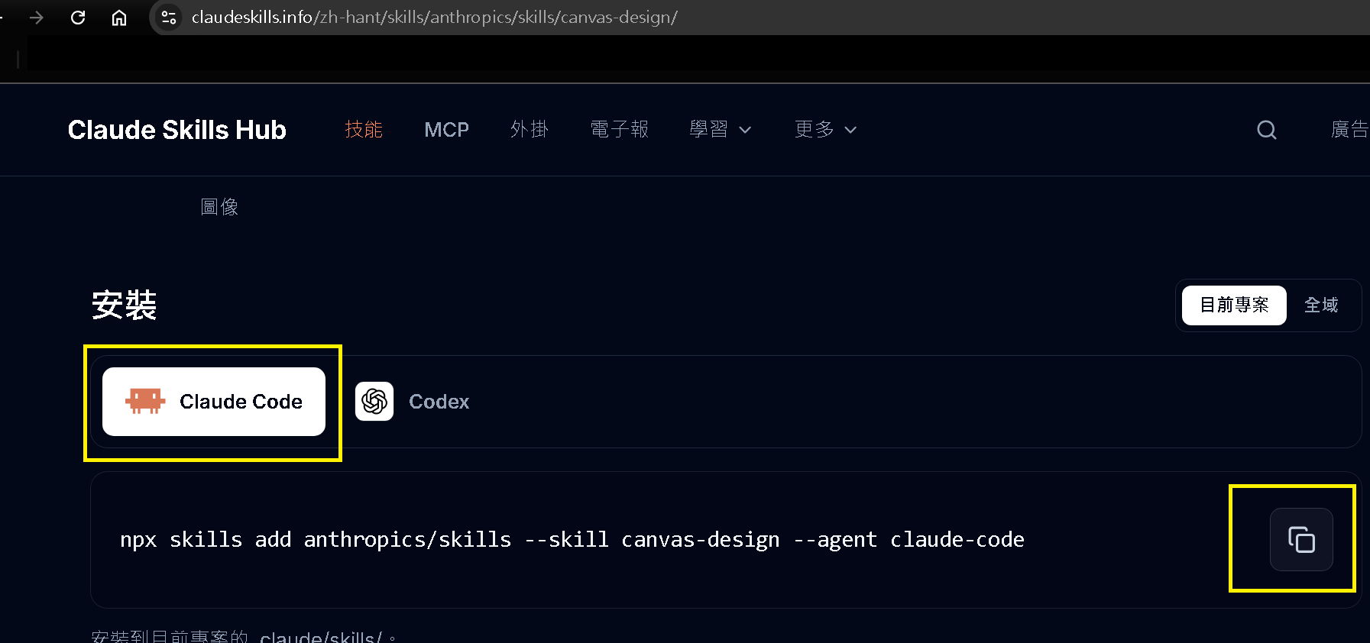The height and width of the screenshot is (643, 1370).
Task: Open the 電子報 page
Action: pos(620,129)
